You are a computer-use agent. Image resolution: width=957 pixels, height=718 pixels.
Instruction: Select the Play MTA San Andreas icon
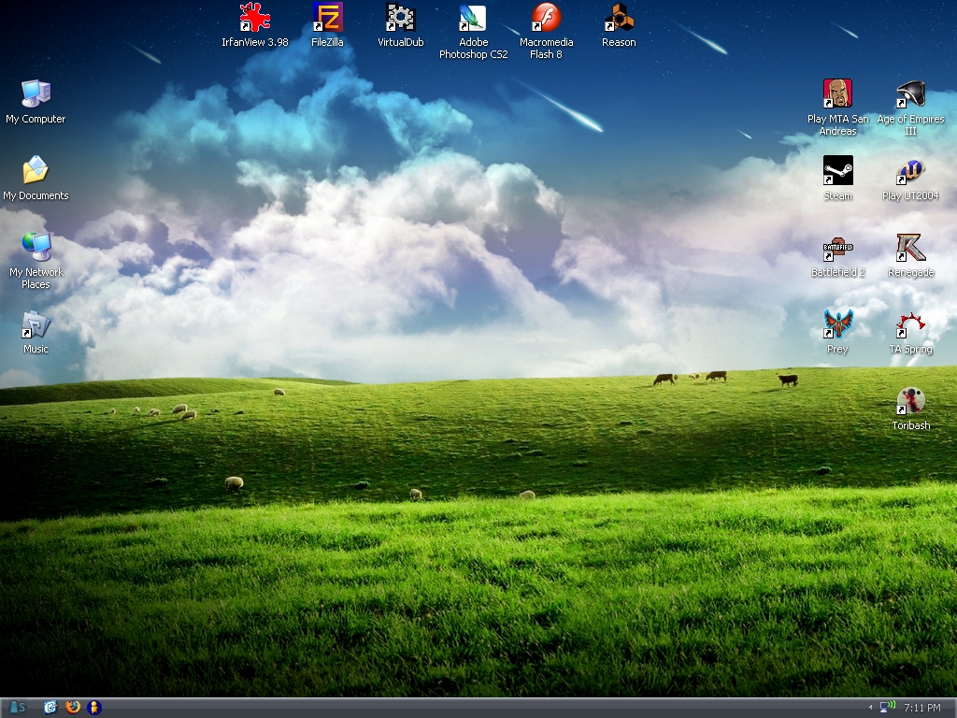coord(837,93)
